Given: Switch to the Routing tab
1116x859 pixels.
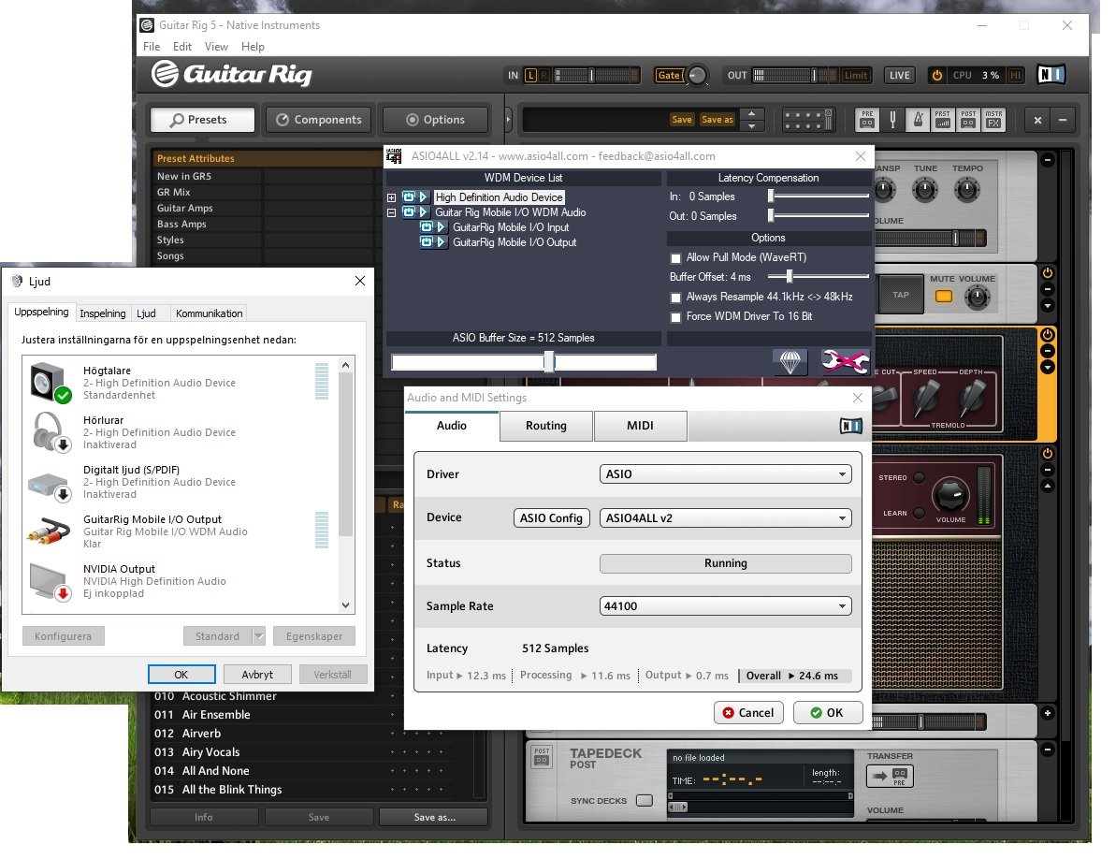Looking at the screenshot, I should [x=546, y=426].
